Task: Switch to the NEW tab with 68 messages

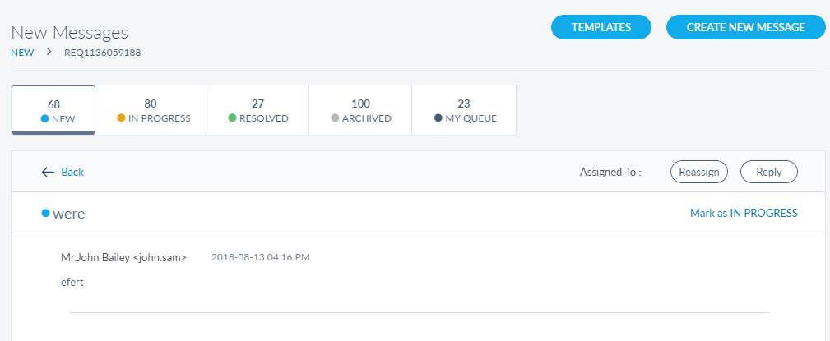Action: coord(53,110)
